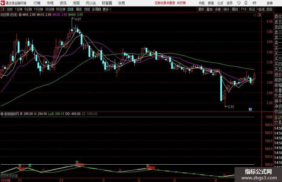This screenshot has height=182, width=282.
Task: Open the 版面 menu
Action: [211, 3]
